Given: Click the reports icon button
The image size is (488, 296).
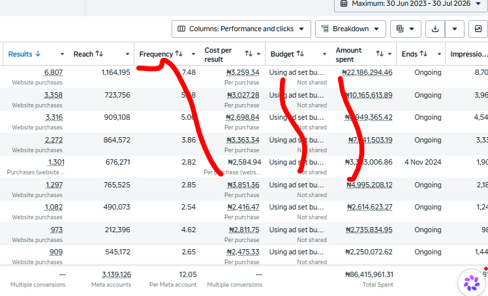Looking at the screenshot, I should pyautogui.click(x=406, y=29).
